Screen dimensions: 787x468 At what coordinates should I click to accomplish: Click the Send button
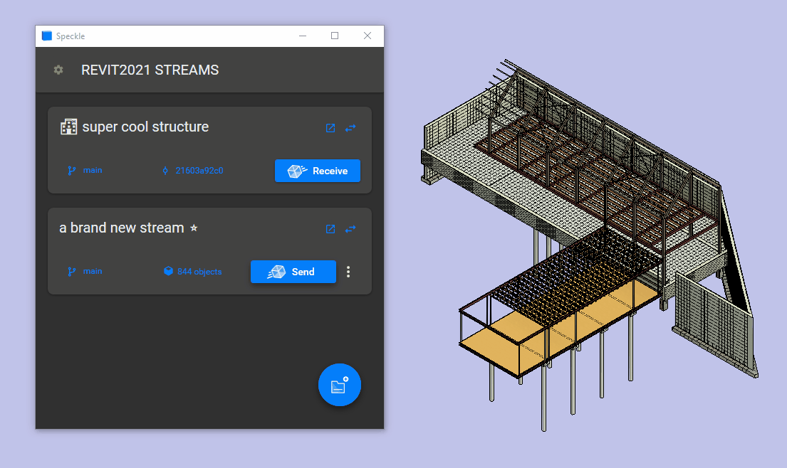(293, 272)
